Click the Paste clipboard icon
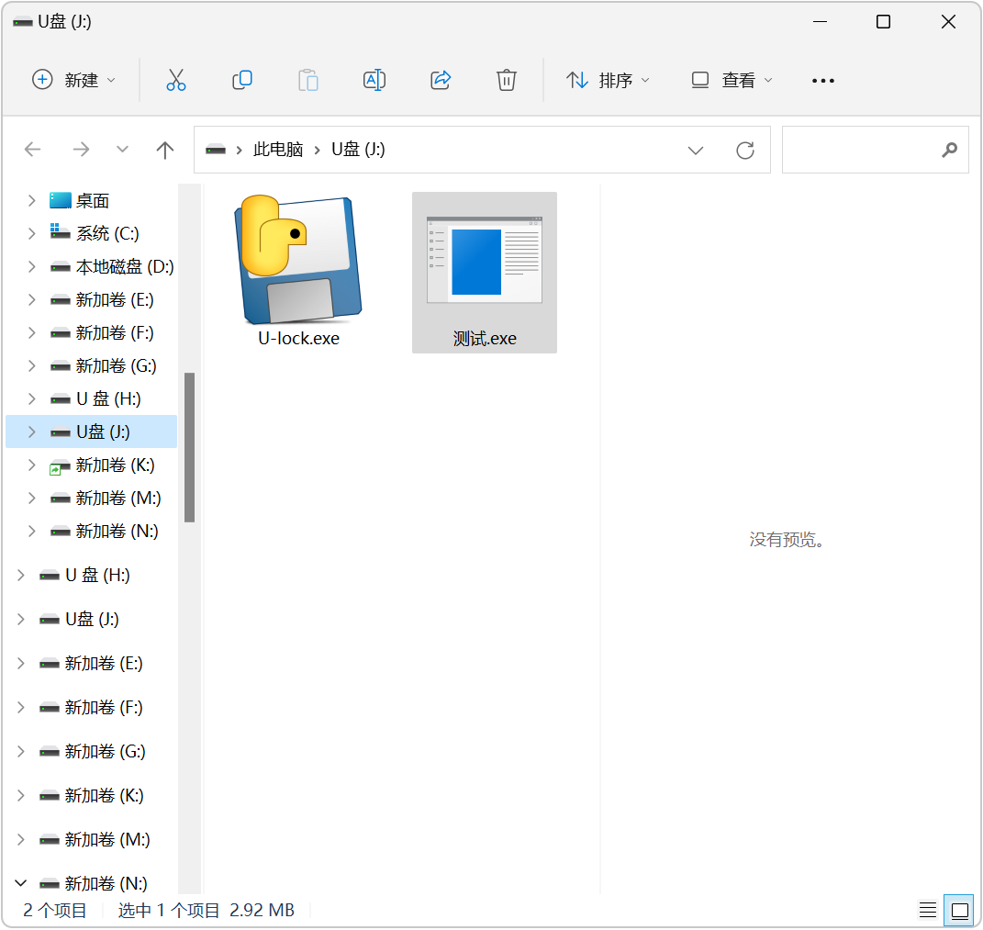The height and width of the screenshot is (930, 983). click(x=307, y=80)
